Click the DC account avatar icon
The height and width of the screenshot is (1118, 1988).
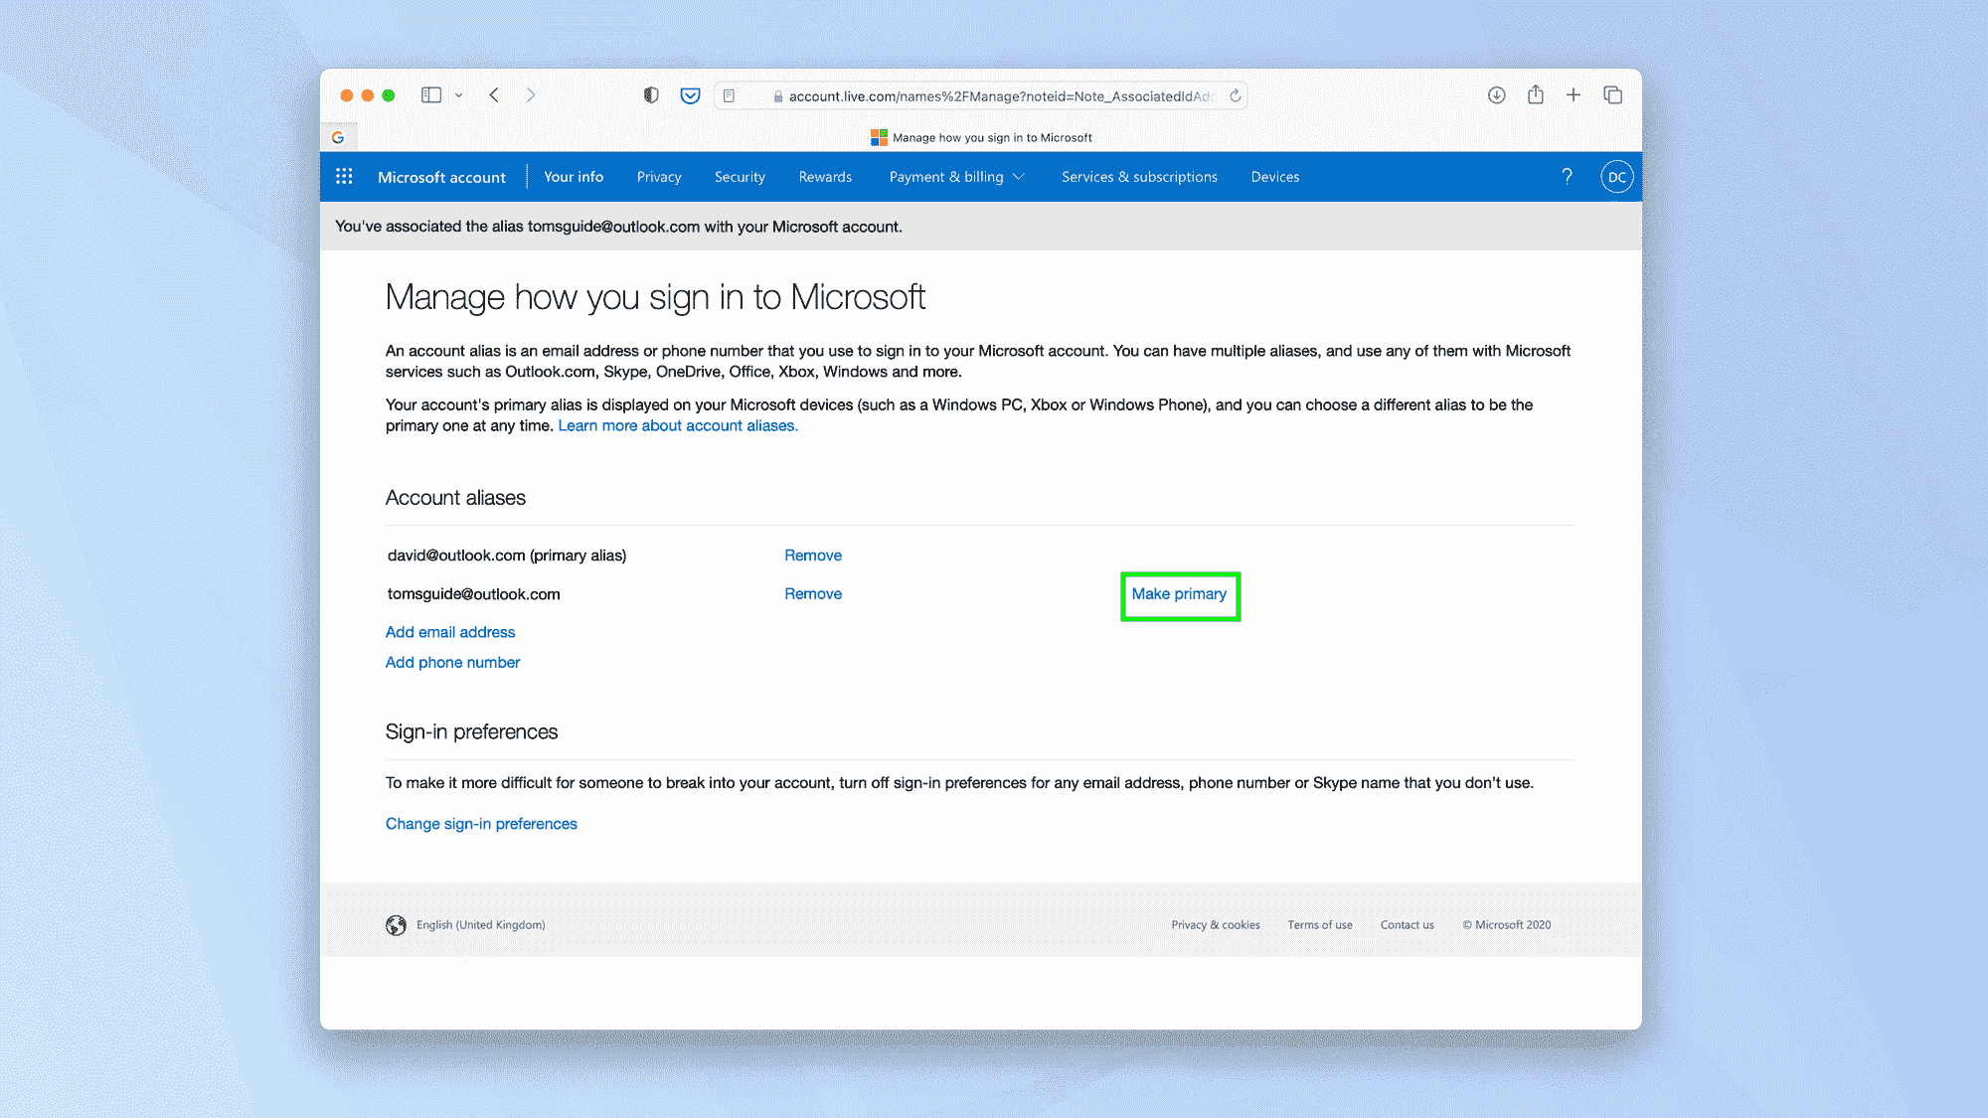point(1615,176)
